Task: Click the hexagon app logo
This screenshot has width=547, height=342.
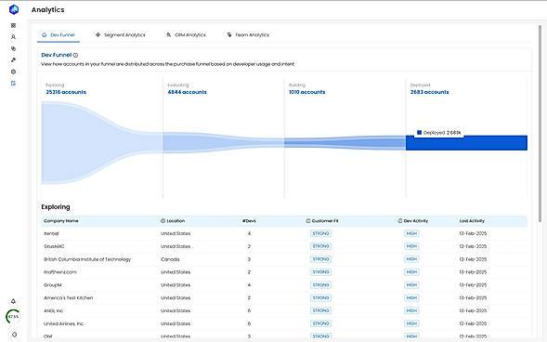Action: (14, 9)
